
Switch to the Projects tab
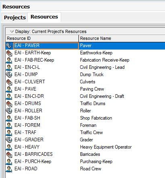coord(15,17)
